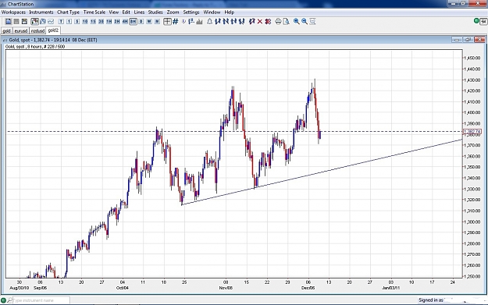488x305 pixels.
Task: Switch to the nzdusd tab
Action: click(x=37, y=30)
